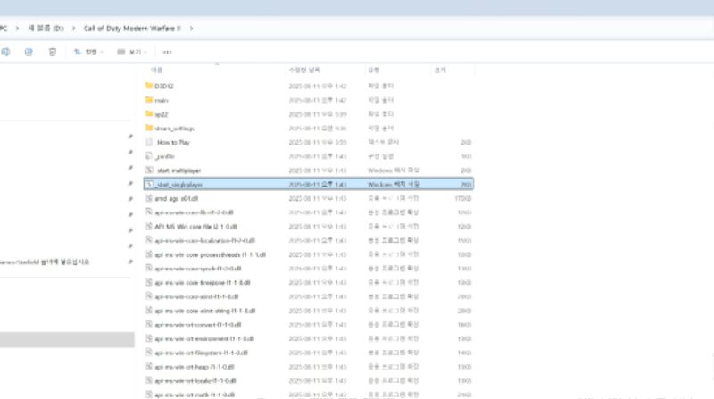Click the delete trash icon in toolbar
The height and width of the screenshot is (399, 714).
click(53, 53)
